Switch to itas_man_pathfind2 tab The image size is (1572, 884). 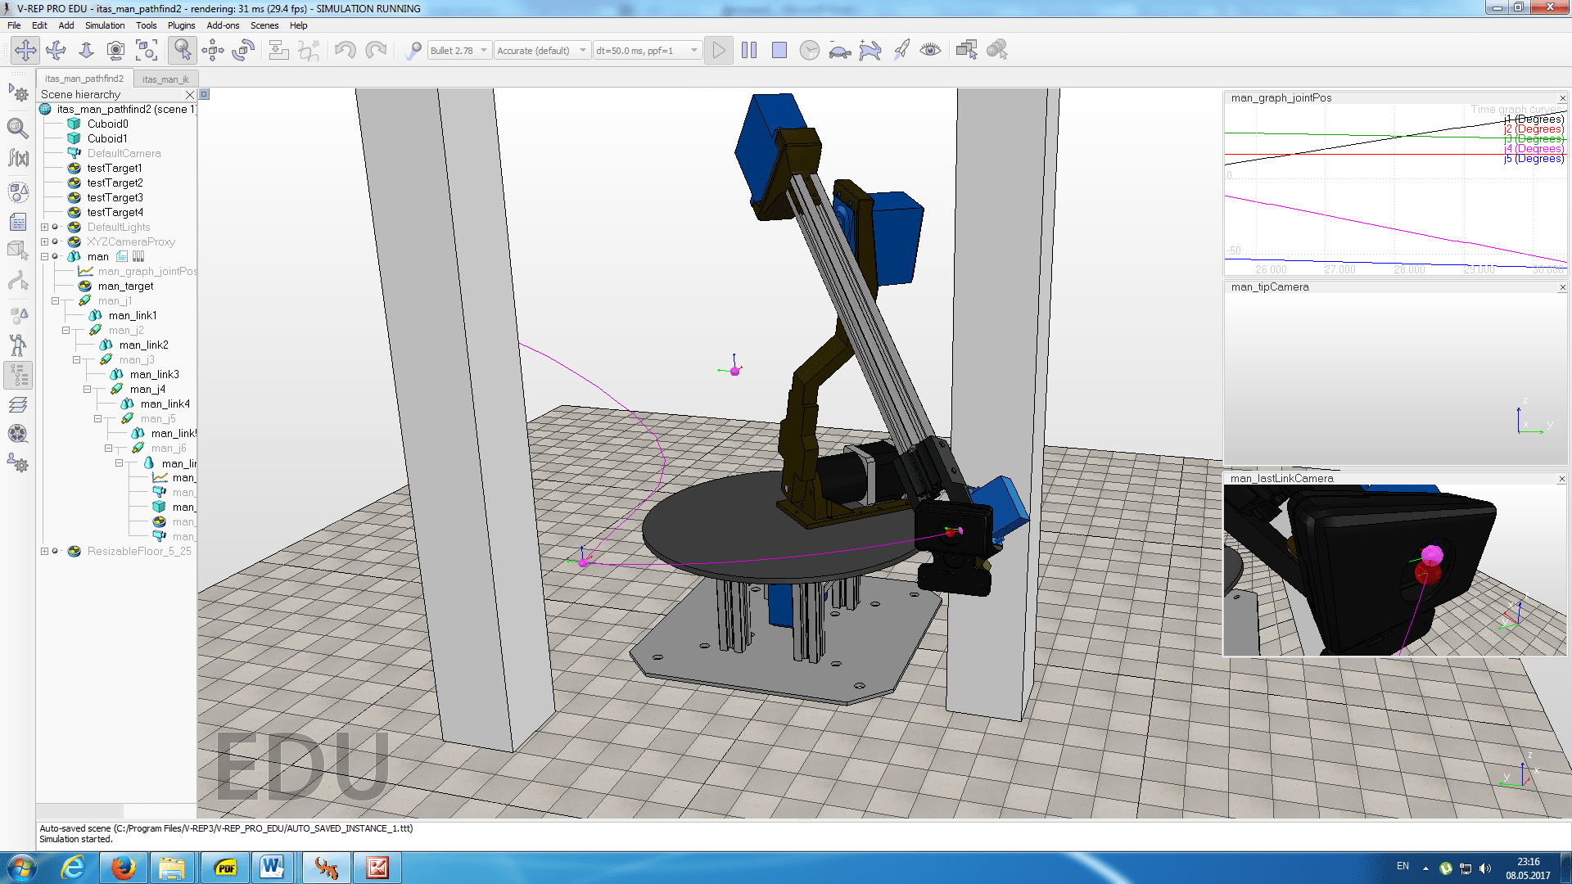[85, 79]
